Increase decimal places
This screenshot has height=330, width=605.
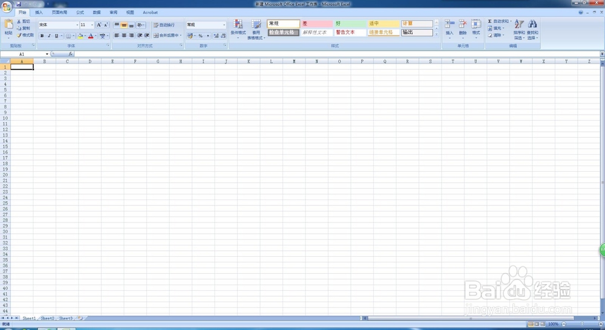point(216,36)
